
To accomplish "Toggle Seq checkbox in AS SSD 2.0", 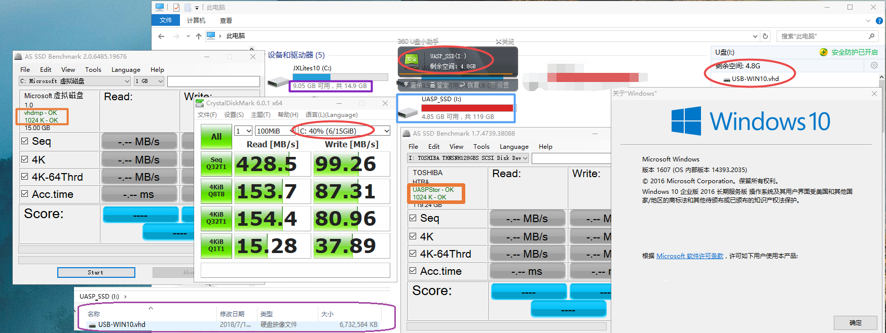I will point(24,141).
